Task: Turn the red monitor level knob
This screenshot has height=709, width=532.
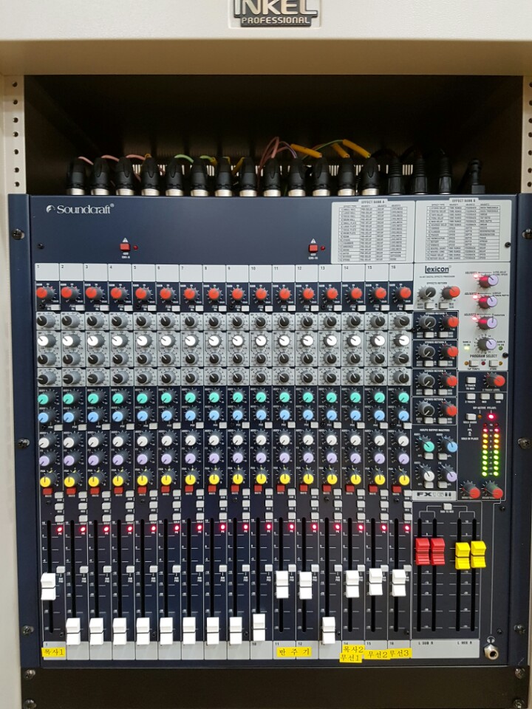Action: pos(472,491)
